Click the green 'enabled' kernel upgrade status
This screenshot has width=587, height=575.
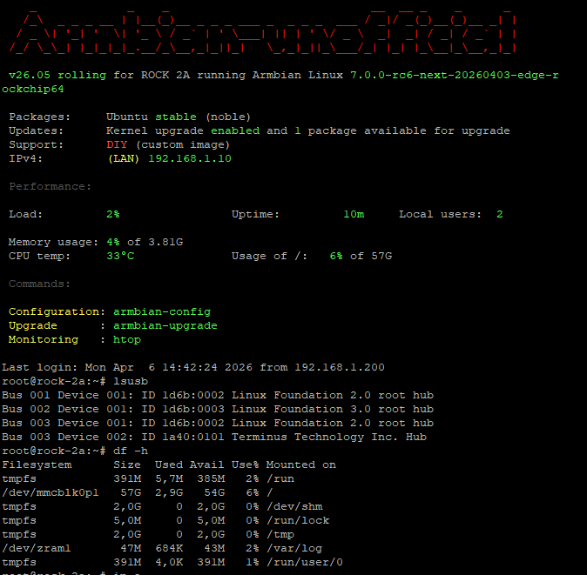point(235,130)
